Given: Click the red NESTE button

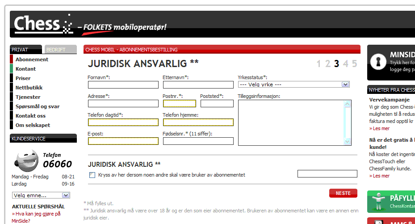Looking at the screenshot, I should point(343,193).
